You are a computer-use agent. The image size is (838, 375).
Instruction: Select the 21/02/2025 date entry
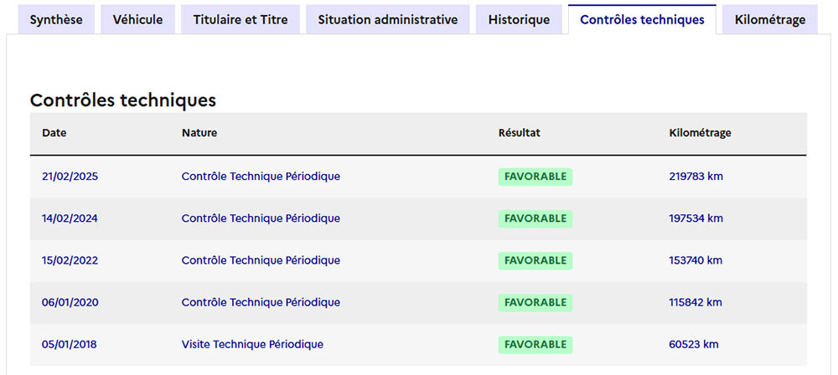[70, 177]
